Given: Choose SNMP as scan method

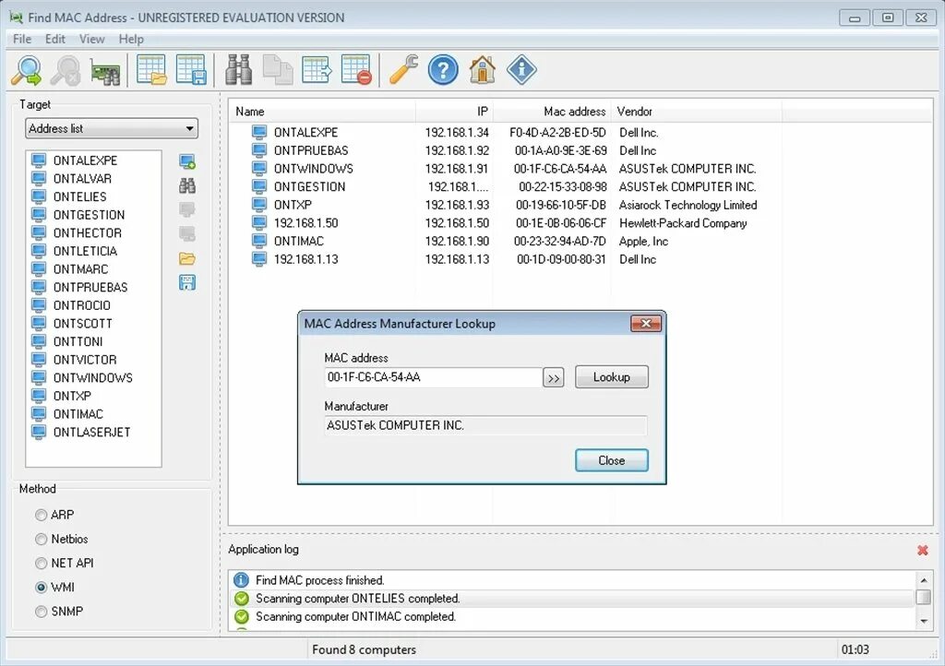Looking at the screenshot, I should 41,612.
